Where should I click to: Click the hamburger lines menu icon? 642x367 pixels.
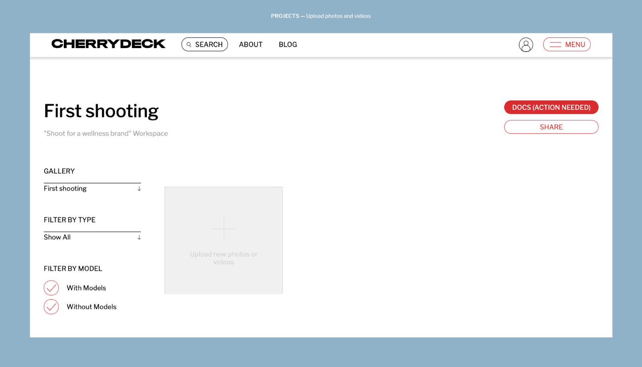point(555,45)
